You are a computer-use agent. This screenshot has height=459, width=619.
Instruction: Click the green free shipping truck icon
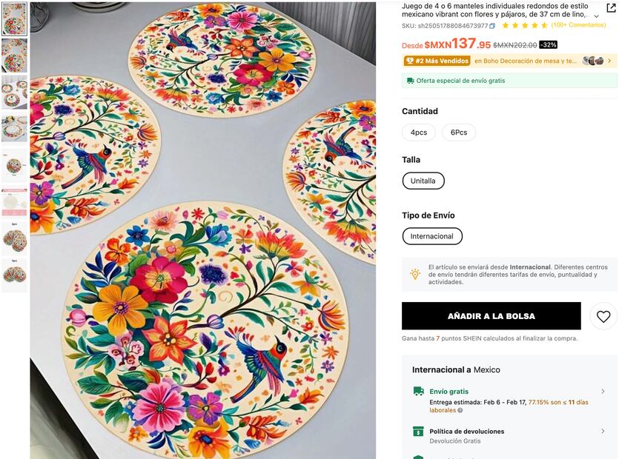(410, 80)
